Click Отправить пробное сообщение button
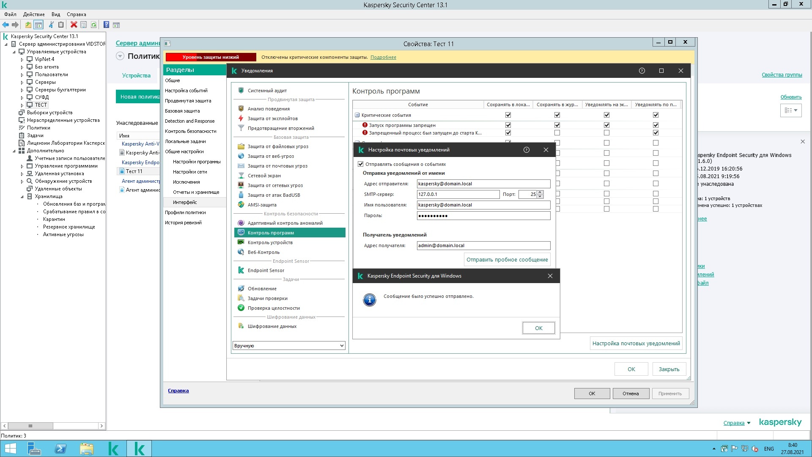Image resolution: width=812 pixels, height=457 pixels. coord(507,259)
